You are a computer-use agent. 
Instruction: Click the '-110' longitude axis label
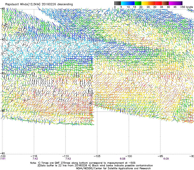[x=66, y=156]
